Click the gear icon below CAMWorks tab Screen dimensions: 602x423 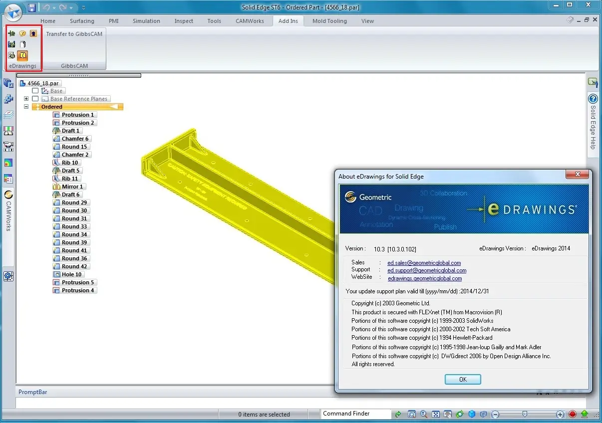click(x=8, y=276)
